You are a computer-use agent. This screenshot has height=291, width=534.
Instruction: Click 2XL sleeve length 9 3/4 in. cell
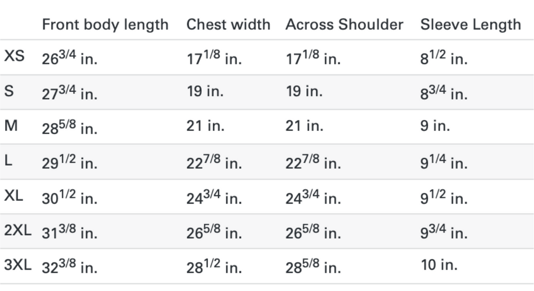coord(444,232)
